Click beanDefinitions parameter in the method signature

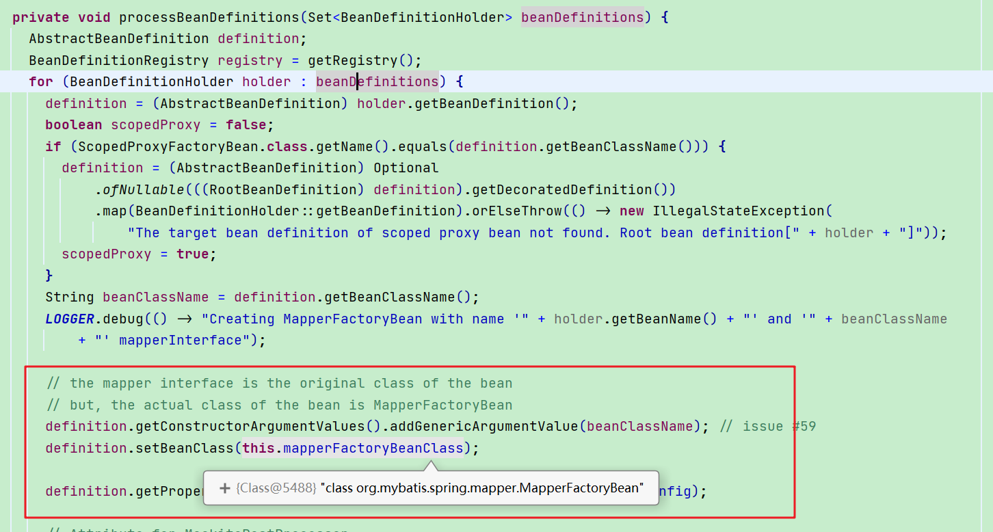583,17
